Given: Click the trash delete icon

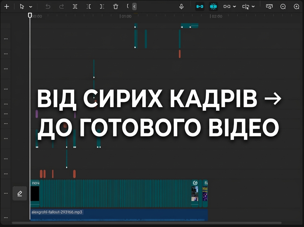Looking at the screenshot, I should (115, 7).
